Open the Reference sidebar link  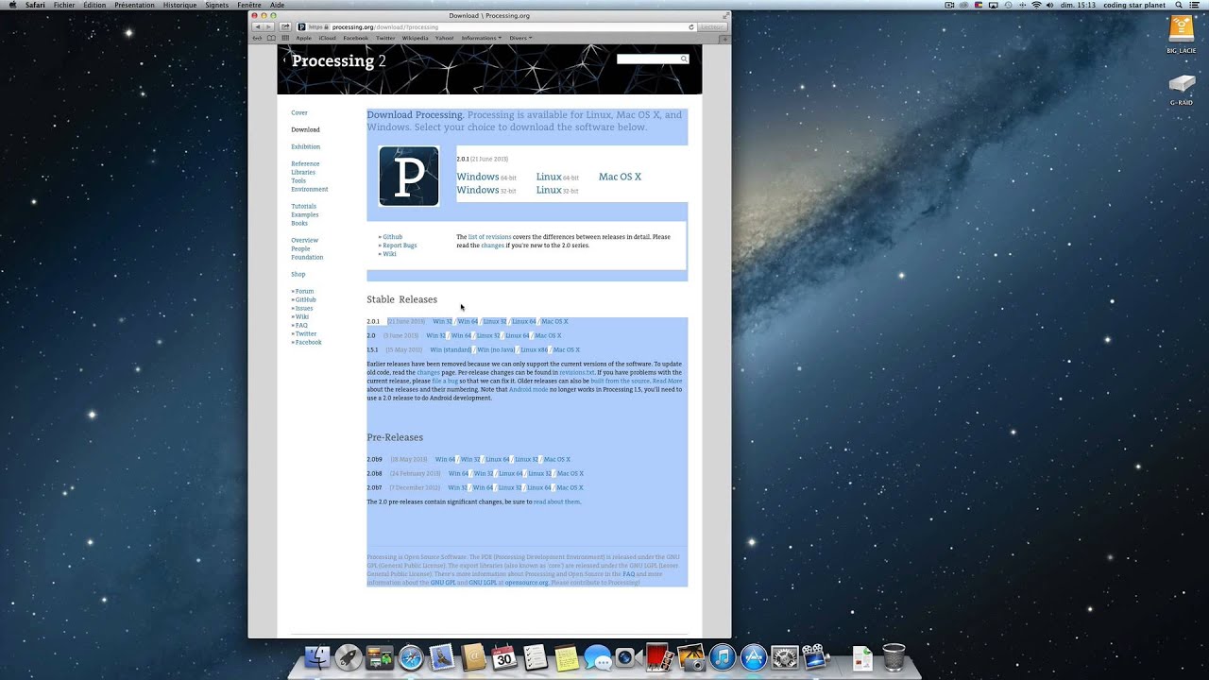coord(305,163)
